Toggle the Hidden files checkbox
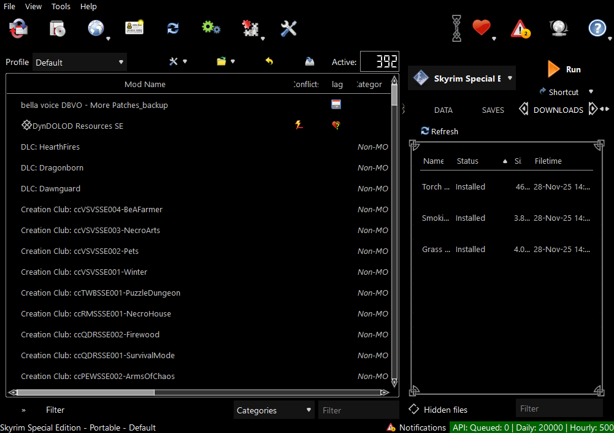Viewport: 614px width, 433px height. coord(414,409)
